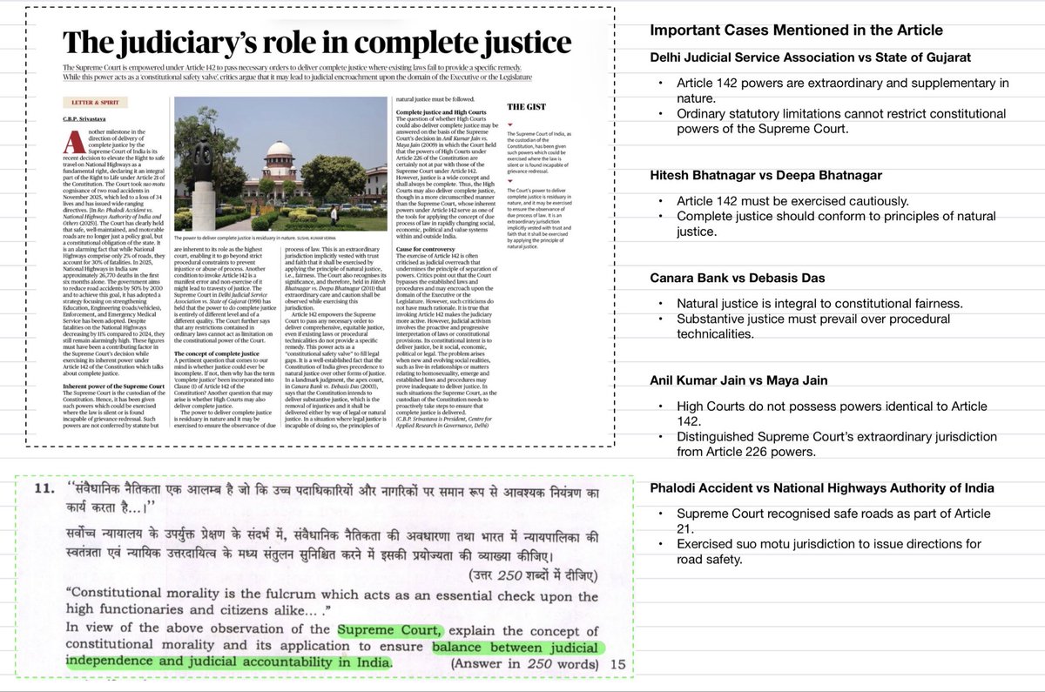Click "Delhi Judicial Service Association vs State of Gujarat"
The height and width of the screenshot is (692, 1045).
[811, 57]
